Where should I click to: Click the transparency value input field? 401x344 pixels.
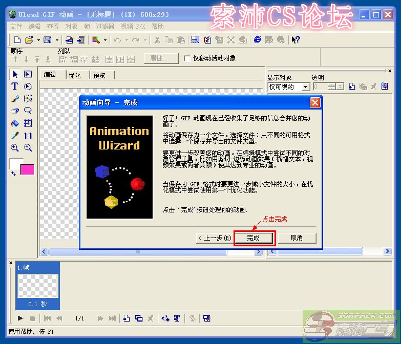(320, 87)
